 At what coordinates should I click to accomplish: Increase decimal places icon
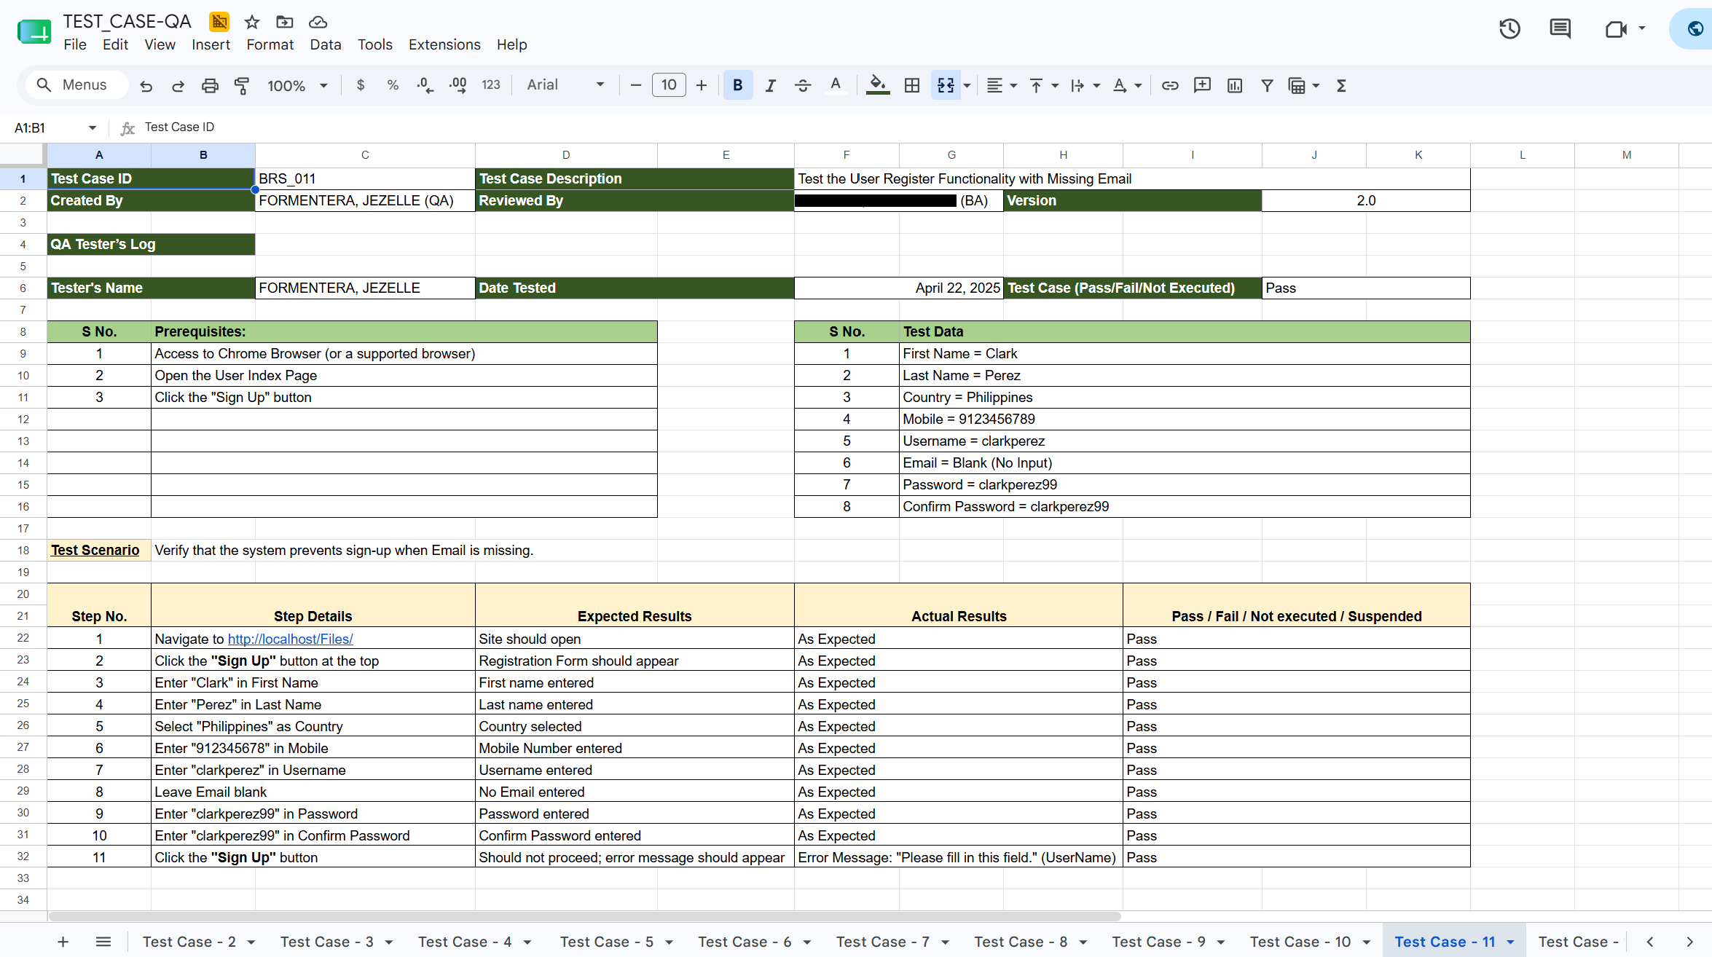458,85
